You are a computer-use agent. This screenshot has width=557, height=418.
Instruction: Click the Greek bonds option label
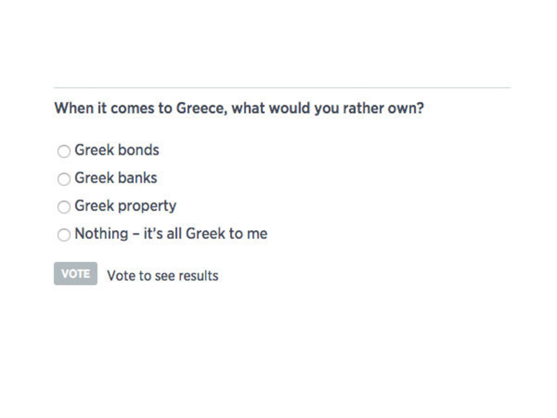point(117,150)
